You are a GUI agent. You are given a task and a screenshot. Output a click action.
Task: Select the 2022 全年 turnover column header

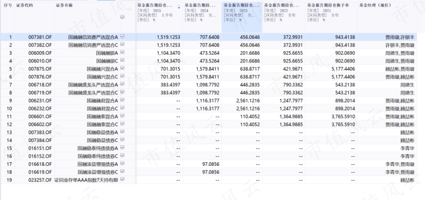tap(284, 18)
